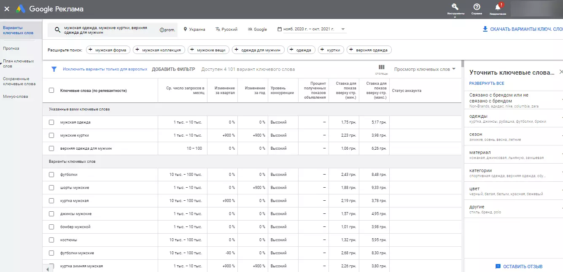This screenshot has height=272, width=563.
Task: Open Минус-слова in the sidebar
Action: click(x=16, y=97)
